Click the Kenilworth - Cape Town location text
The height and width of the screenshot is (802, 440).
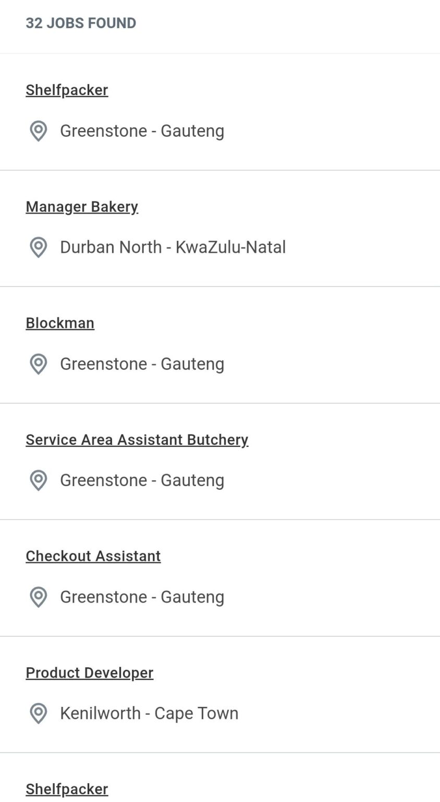point(149,713)
